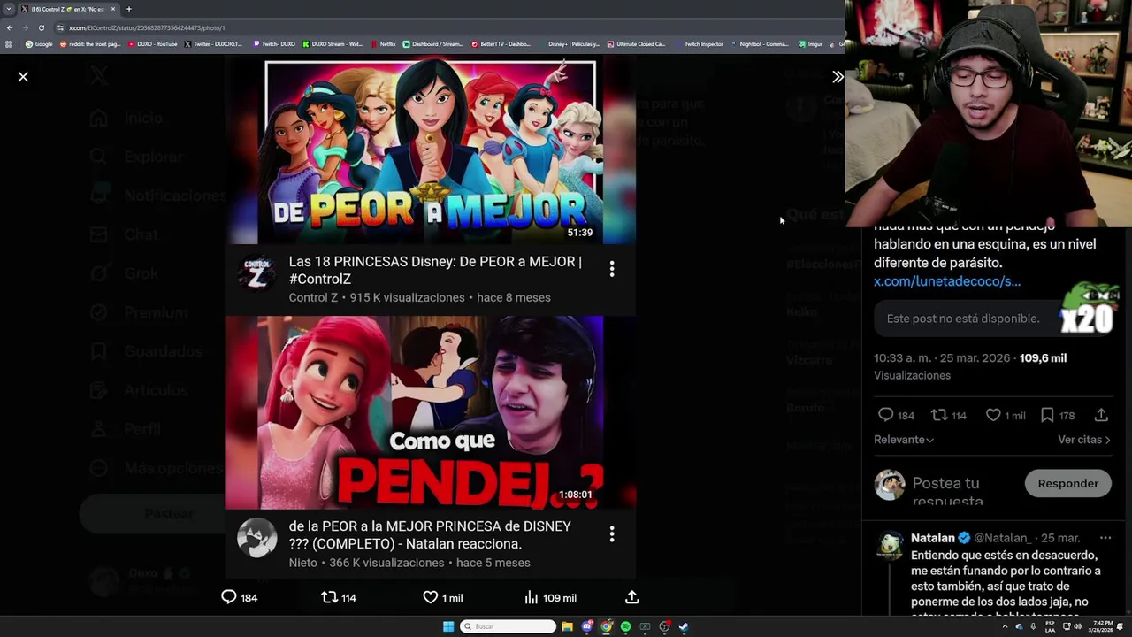Click Natalan's reply avatar
Image resolution: width=1132 pixels, height=637 pixels.
tap(890, 546)
